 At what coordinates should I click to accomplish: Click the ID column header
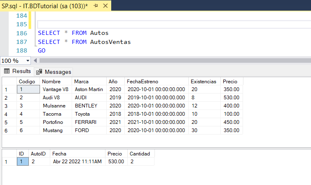[23, 153]
